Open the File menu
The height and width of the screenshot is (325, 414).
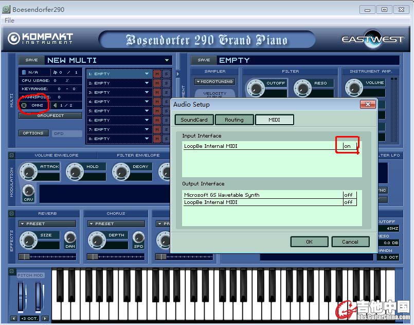9,21
